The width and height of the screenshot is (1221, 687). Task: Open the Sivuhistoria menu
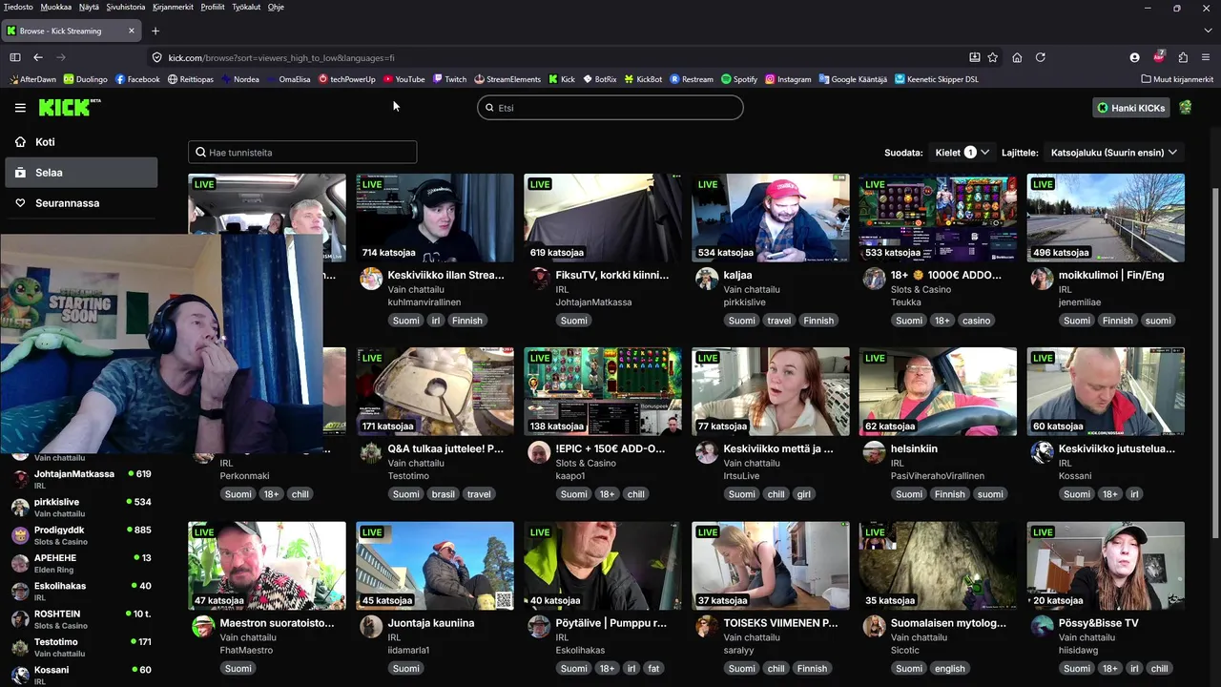tap(126, 7)
